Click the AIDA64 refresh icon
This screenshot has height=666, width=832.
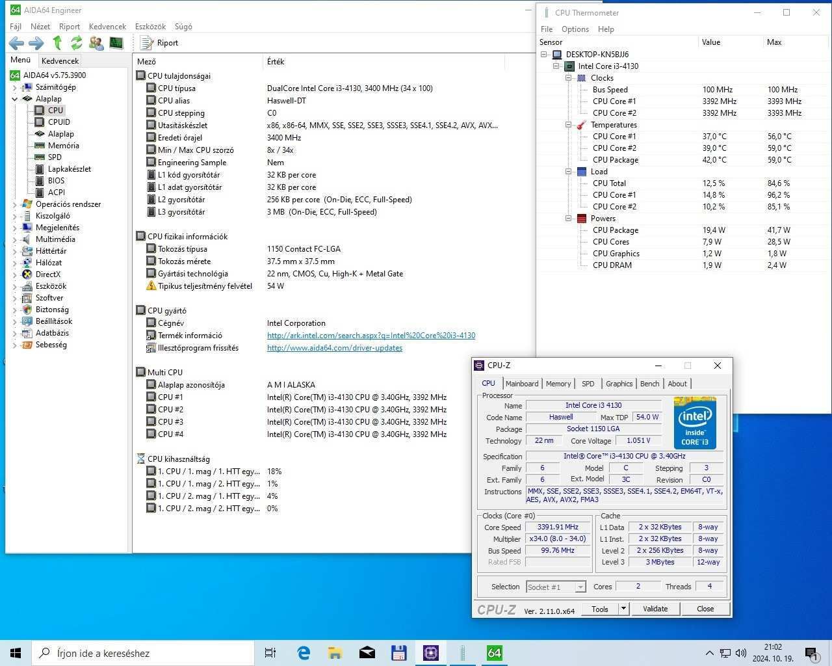click(77, 43)
